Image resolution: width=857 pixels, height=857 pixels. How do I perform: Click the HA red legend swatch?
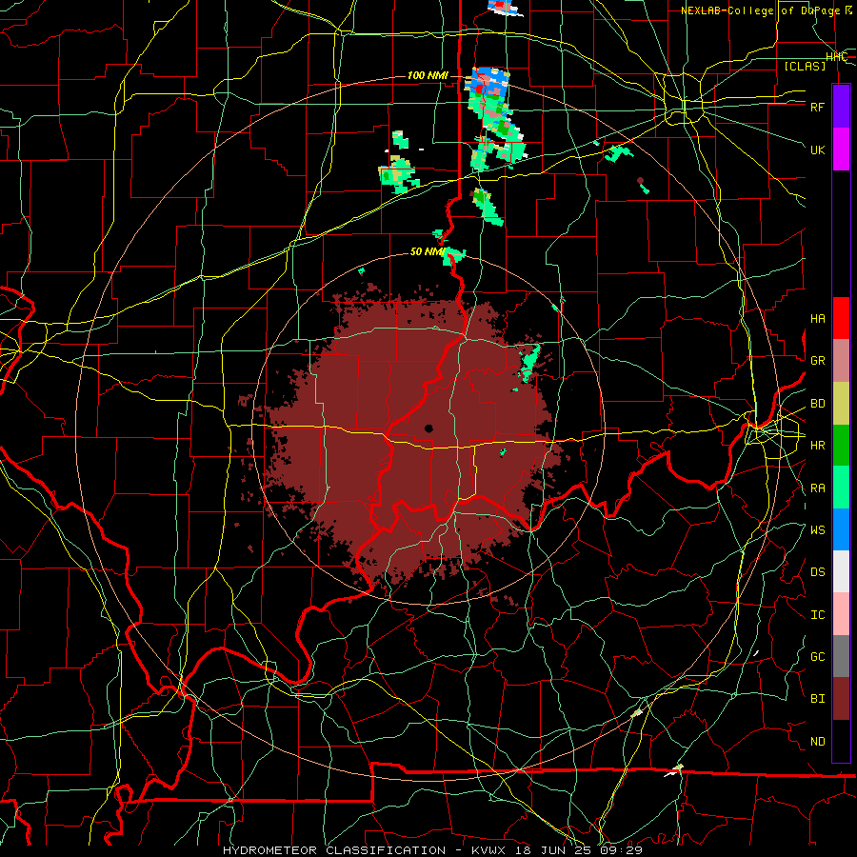(841, 318)
